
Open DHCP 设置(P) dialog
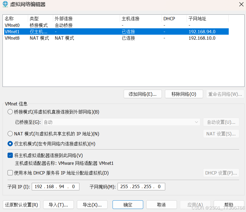pos(221,173)
